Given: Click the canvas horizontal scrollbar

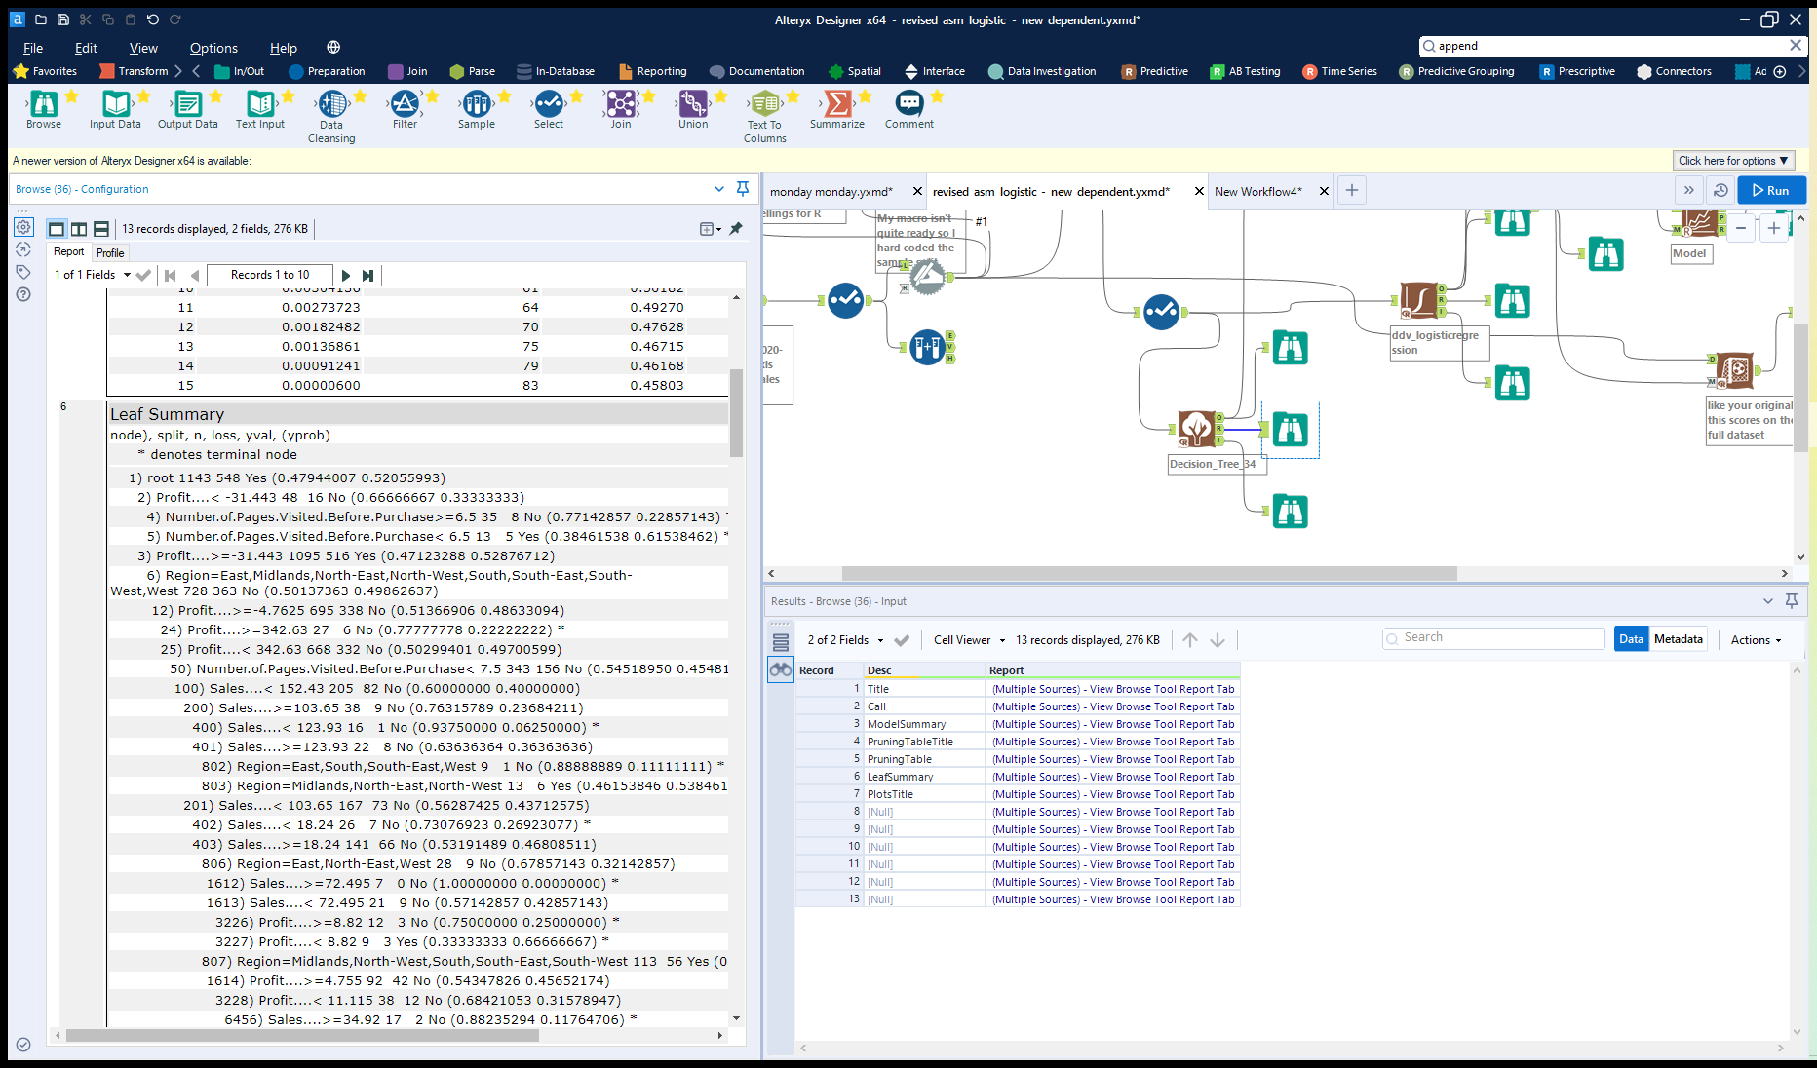Looking at the screenshot, I should pyautogui.click(x=1148, y=574).
